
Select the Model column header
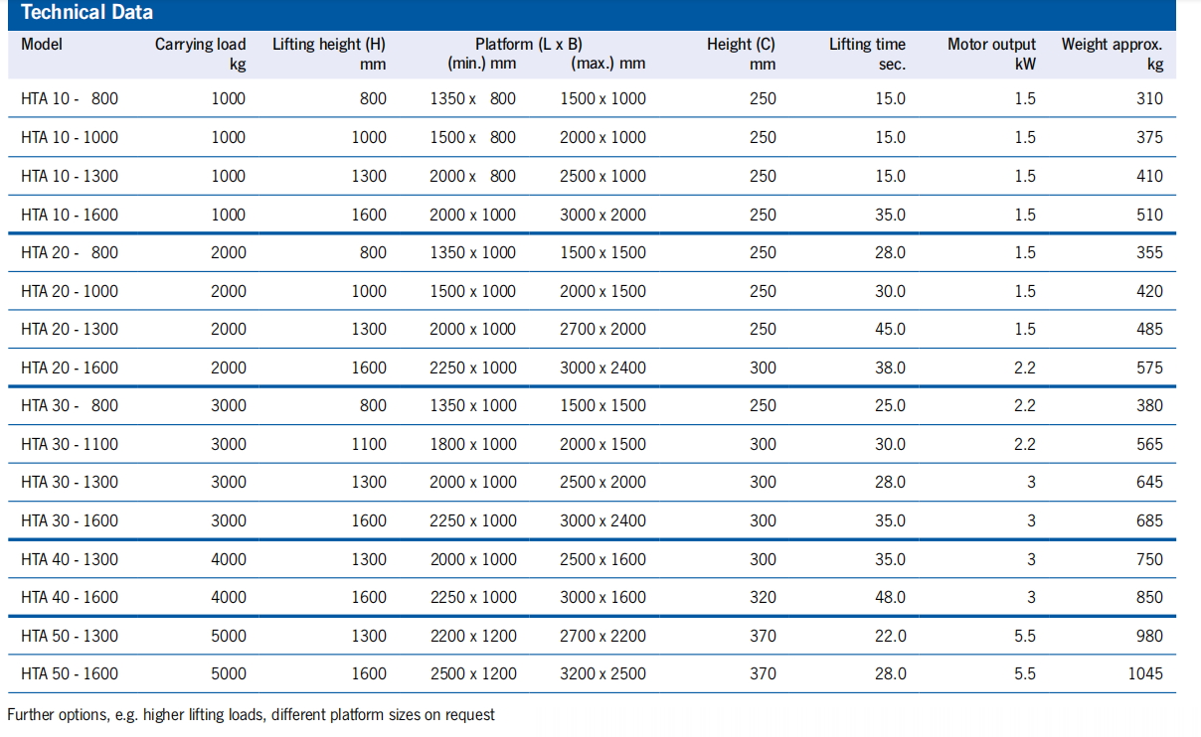click(42, 45)
